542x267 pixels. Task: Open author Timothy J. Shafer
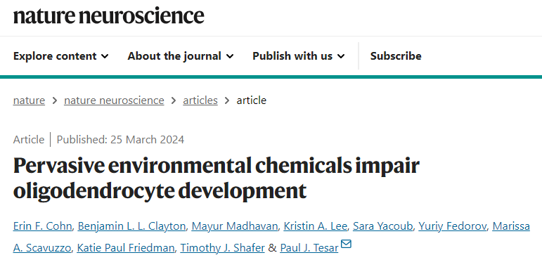click(223, 248)
